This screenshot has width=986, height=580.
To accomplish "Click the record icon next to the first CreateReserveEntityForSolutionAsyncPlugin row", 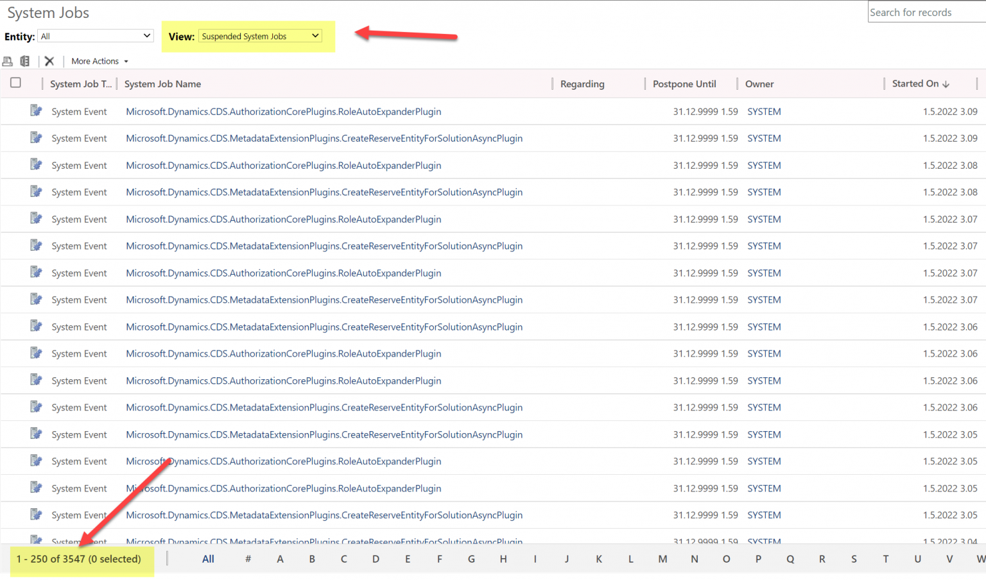I will 36,137.
